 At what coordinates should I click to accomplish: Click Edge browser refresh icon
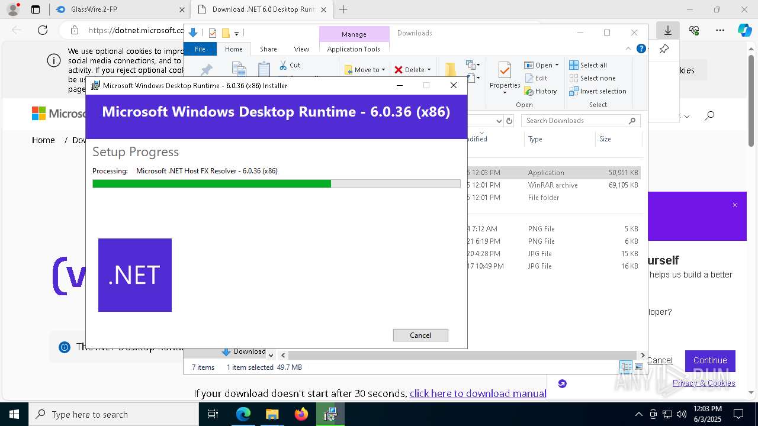(x=43, y=30)
